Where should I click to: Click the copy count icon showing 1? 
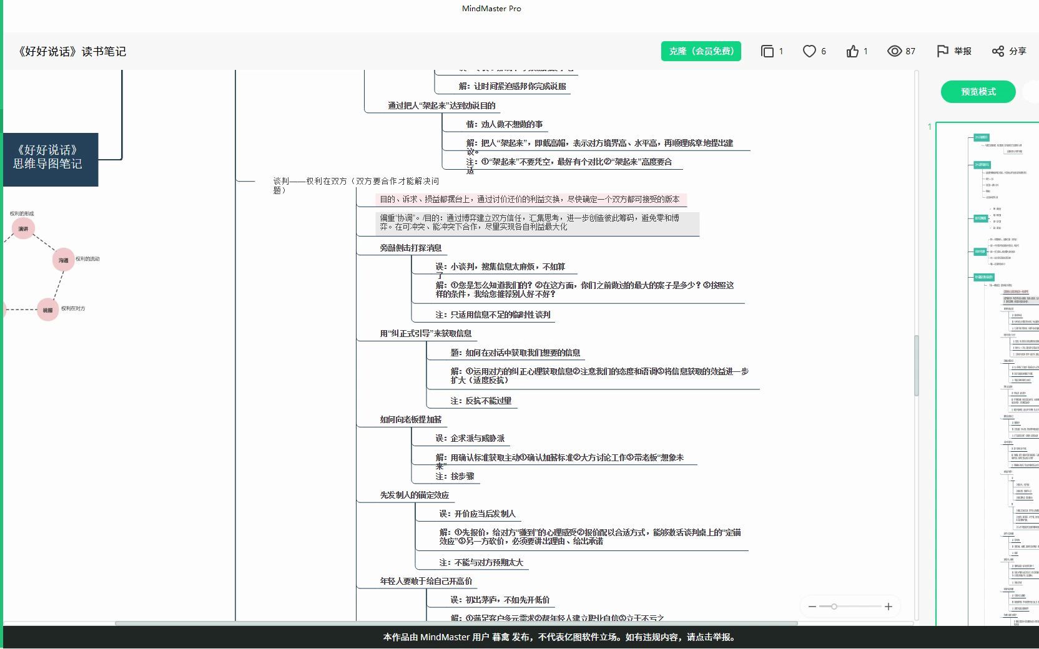[x=767, y=51]
